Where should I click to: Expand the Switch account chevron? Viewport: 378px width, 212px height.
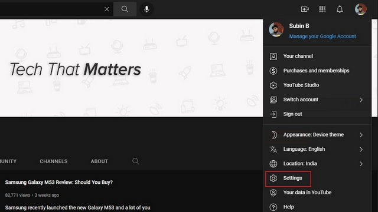tap(361, 100)
